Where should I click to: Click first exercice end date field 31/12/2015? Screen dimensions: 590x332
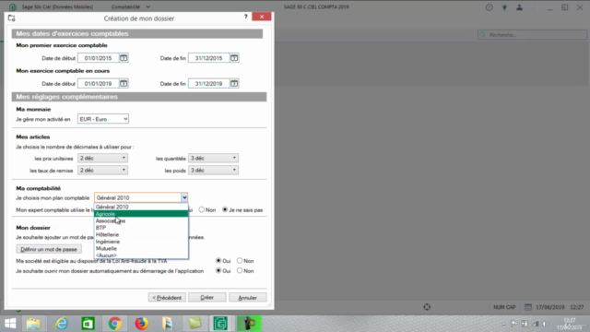(x=209, y=58)
